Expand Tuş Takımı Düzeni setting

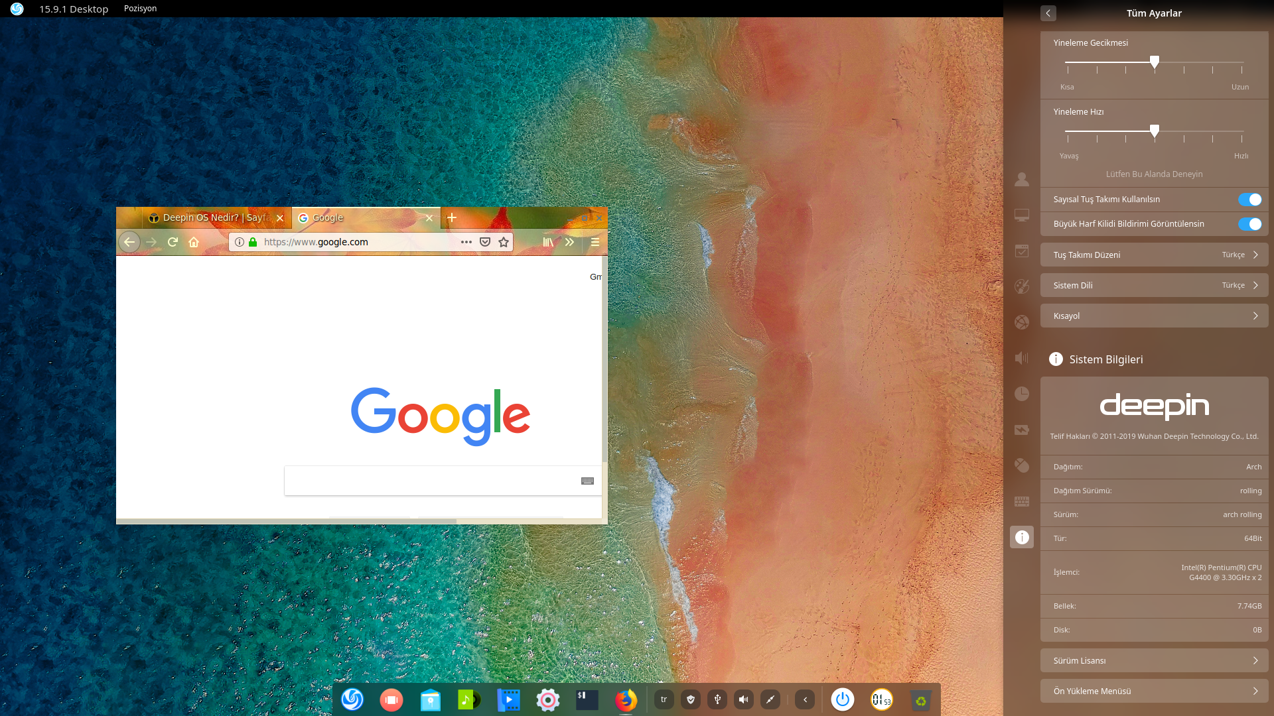coord(1154,255)
